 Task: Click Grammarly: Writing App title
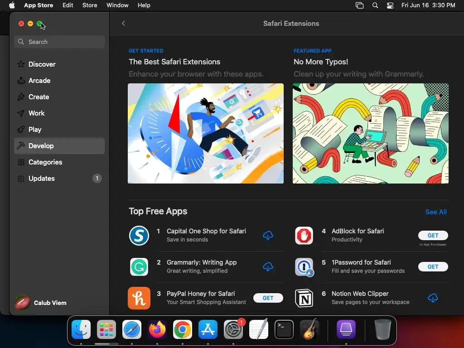tap(202, 262)
